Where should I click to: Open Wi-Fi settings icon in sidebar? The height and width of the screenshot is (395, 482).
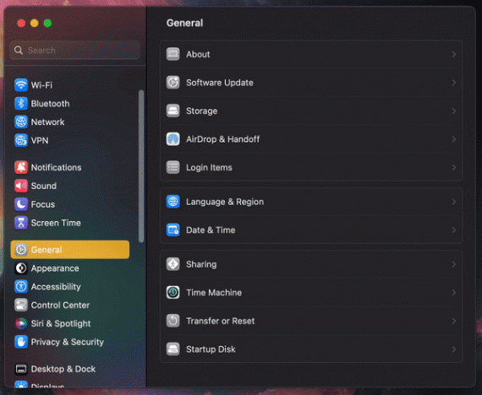21,85
